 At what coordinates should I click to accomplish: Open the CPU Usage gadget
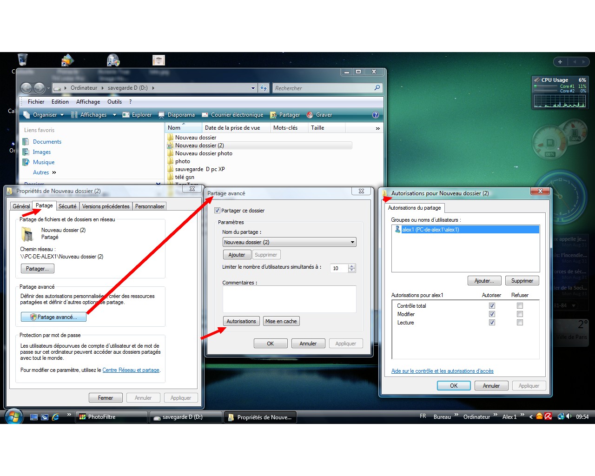point(560,93)
